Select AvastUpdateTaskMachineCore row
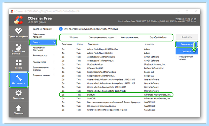The width and height of the screenshot is (209, 126). click(116, 57)
